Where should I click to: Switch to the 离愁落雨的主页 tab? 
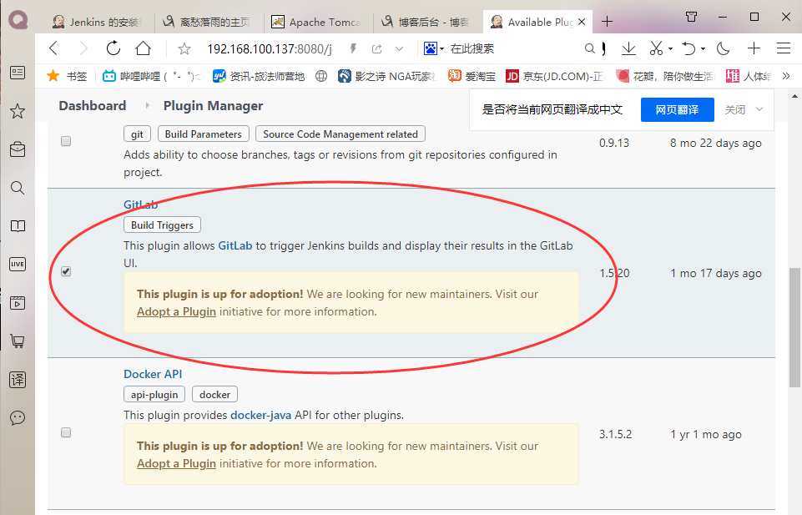[x=207, y=22]
